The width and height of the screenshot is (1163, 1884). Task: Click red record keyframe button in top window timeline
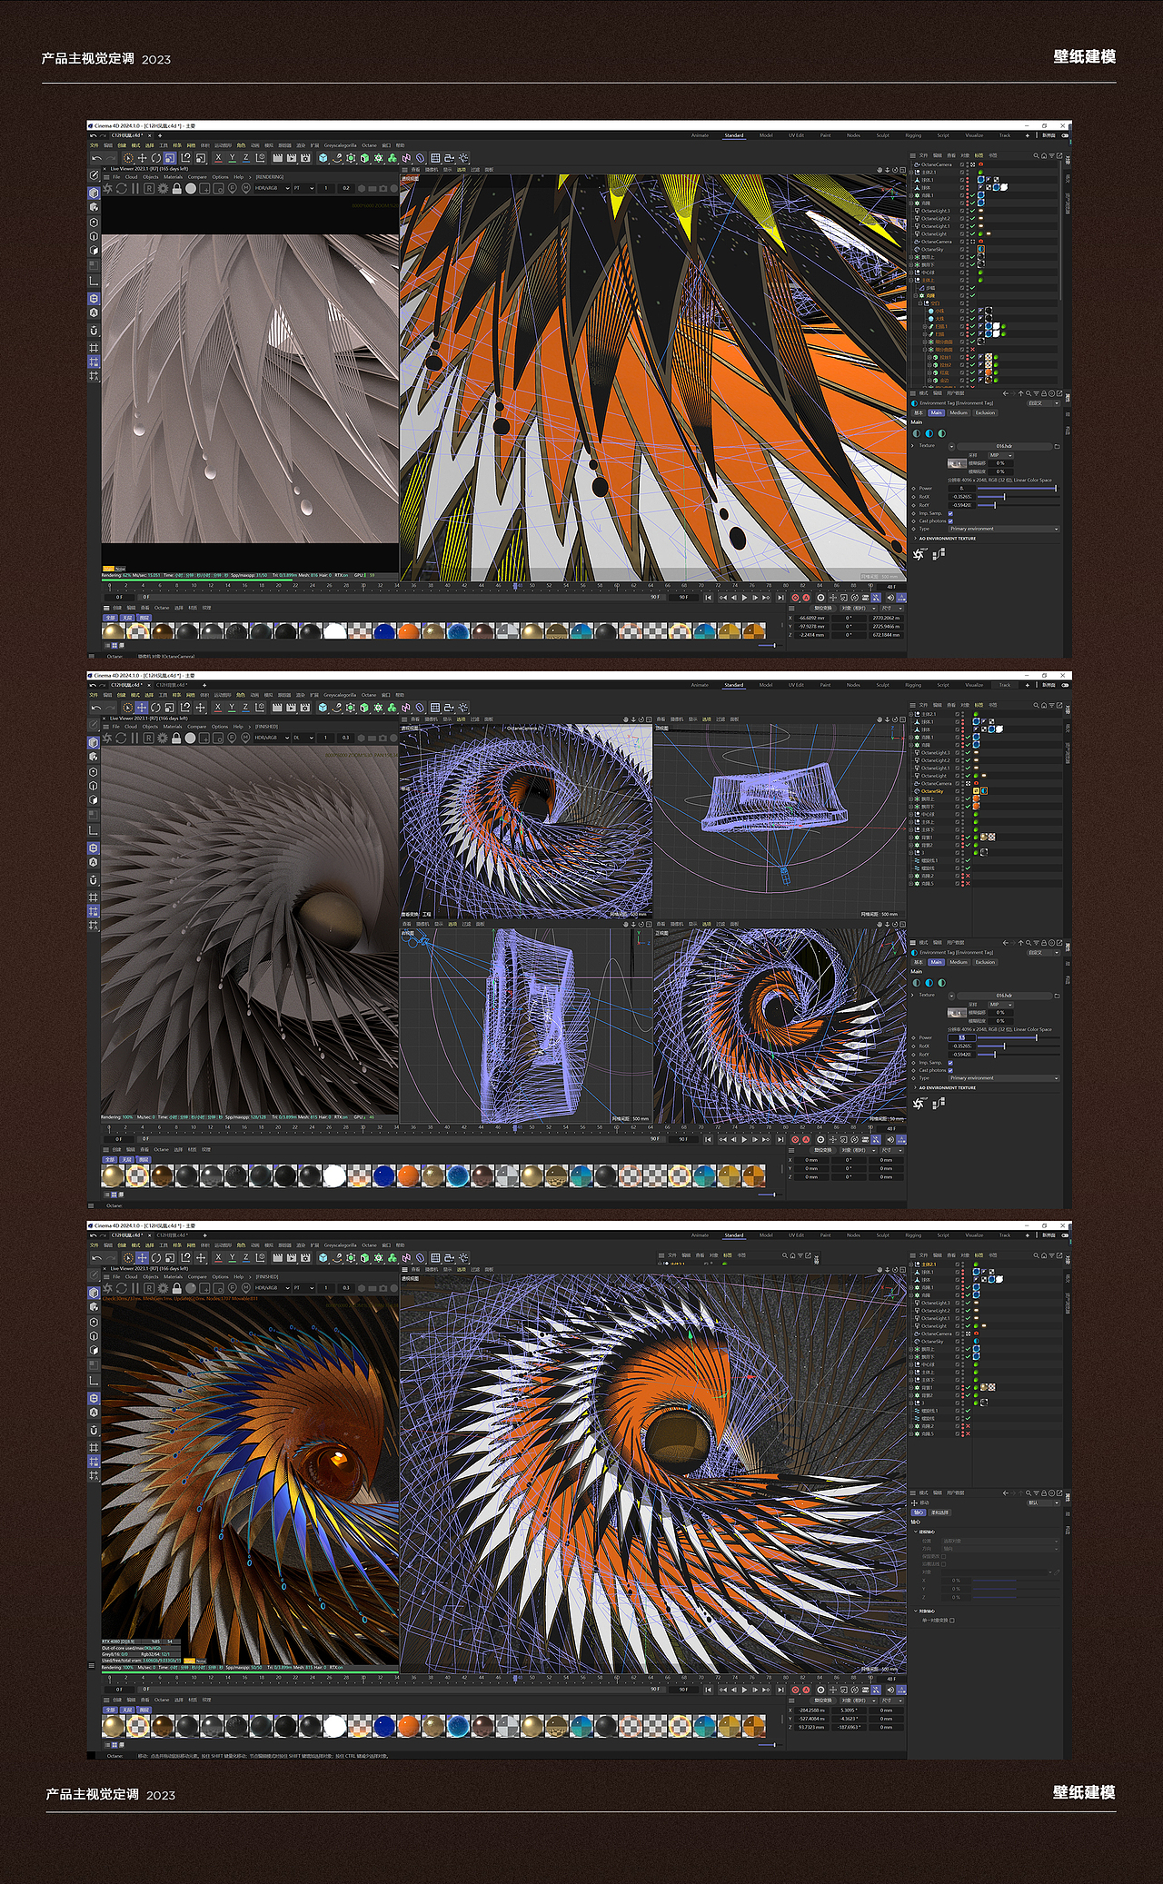[795, 598]
